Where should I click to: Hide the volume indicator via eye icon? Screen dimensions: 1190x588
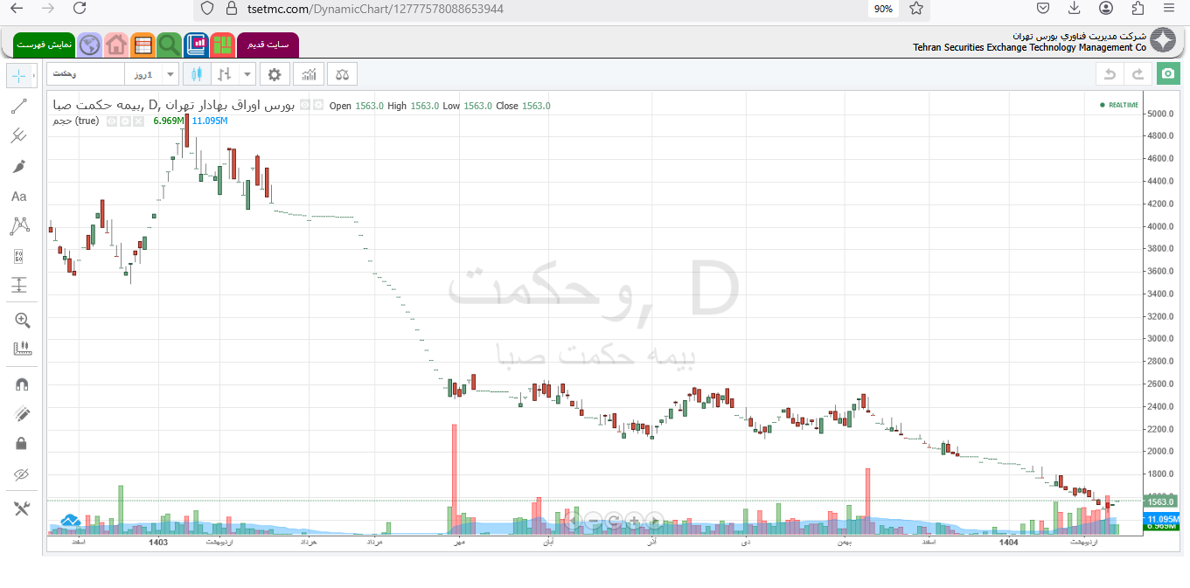tap(112, 121)
